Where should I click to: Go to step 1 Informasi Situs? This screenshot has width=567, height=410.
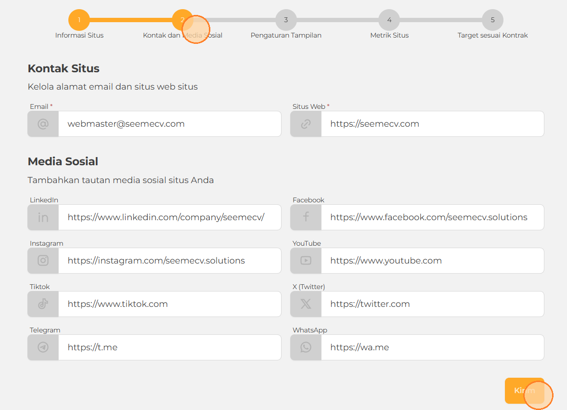79,20
